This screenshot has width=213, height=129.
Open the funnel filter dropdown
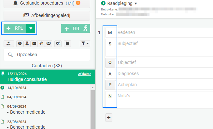[x=85, y=43]
